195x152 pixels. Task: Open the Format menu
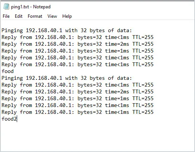pyautogui.click(x=35, y=16)
